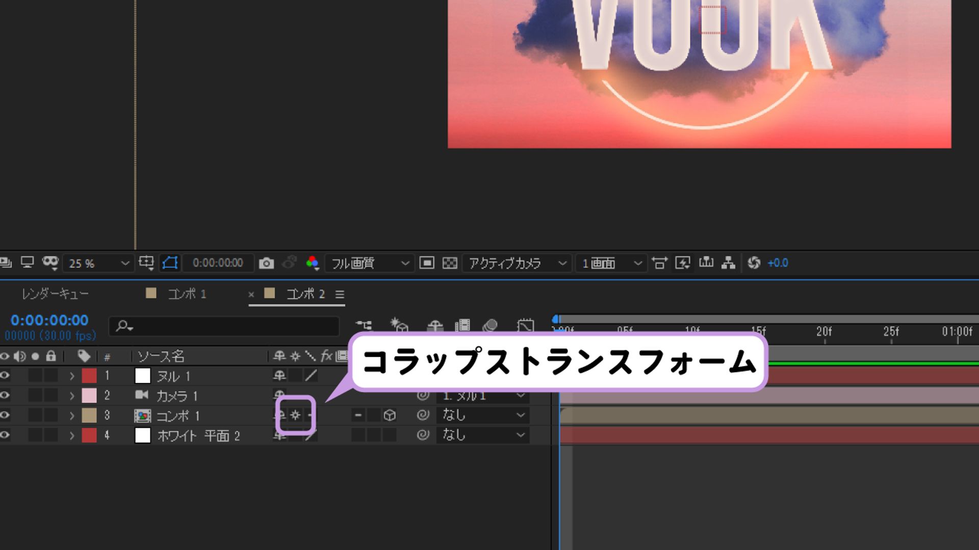The height and width of the screenshot is (550, 979).
Task: Open the magnification ratio dropdown showing 25%
Action: point(97,263)
